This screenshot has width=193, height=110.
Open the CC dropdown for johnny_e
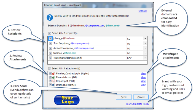pos(145,39)
